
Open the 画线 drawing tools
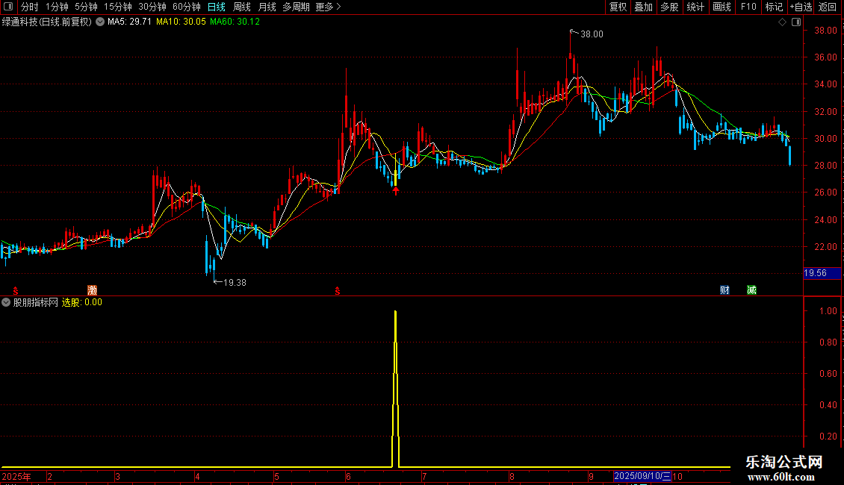click(x=722, y=7)
